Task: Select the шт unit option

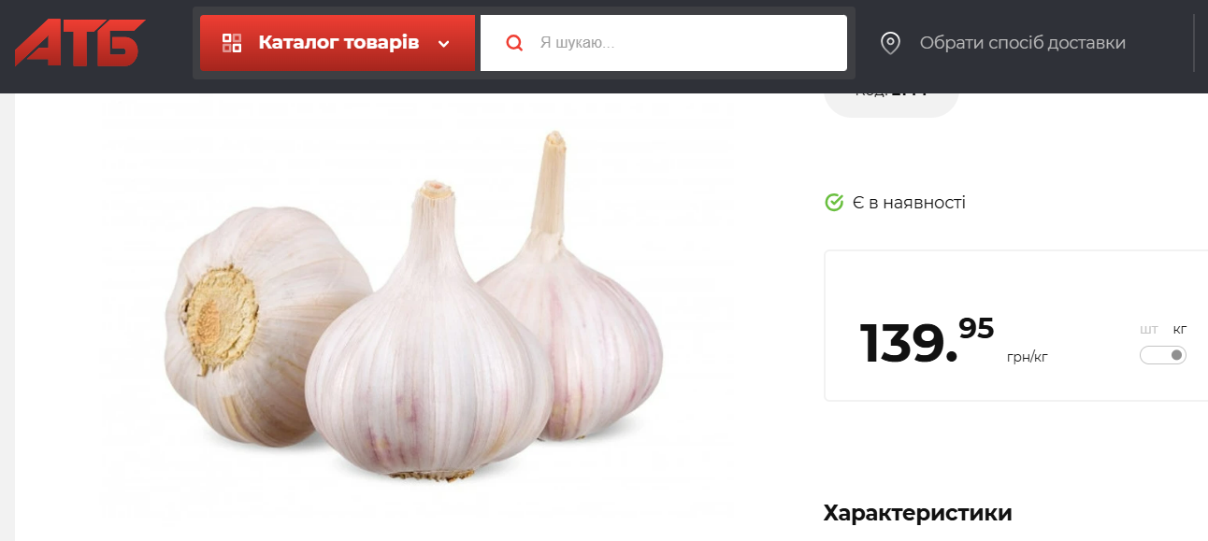Action: point(1149,329)
